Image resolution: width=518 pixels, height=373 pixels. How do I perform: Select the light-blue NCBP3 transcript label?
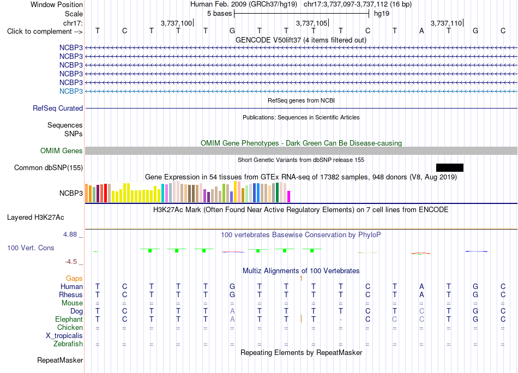pyautogui.click(x=71, y=91)
